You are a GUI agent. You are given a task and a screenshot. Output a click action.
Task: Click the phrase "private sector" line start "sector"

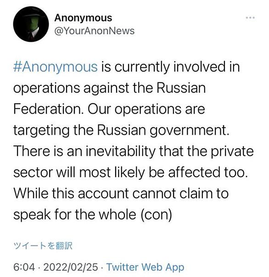point(33,172)
